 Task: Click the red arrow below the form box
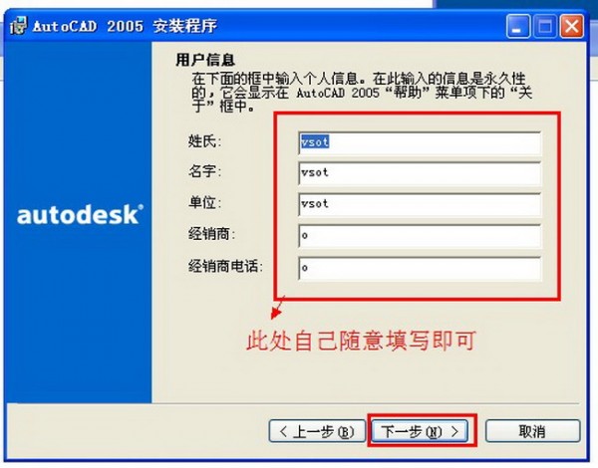point(277,308)
